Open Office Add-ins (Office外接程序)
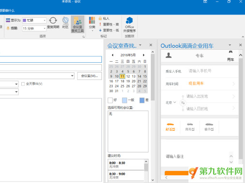Viewport: 245px width, 183px height. click(130, 25)
